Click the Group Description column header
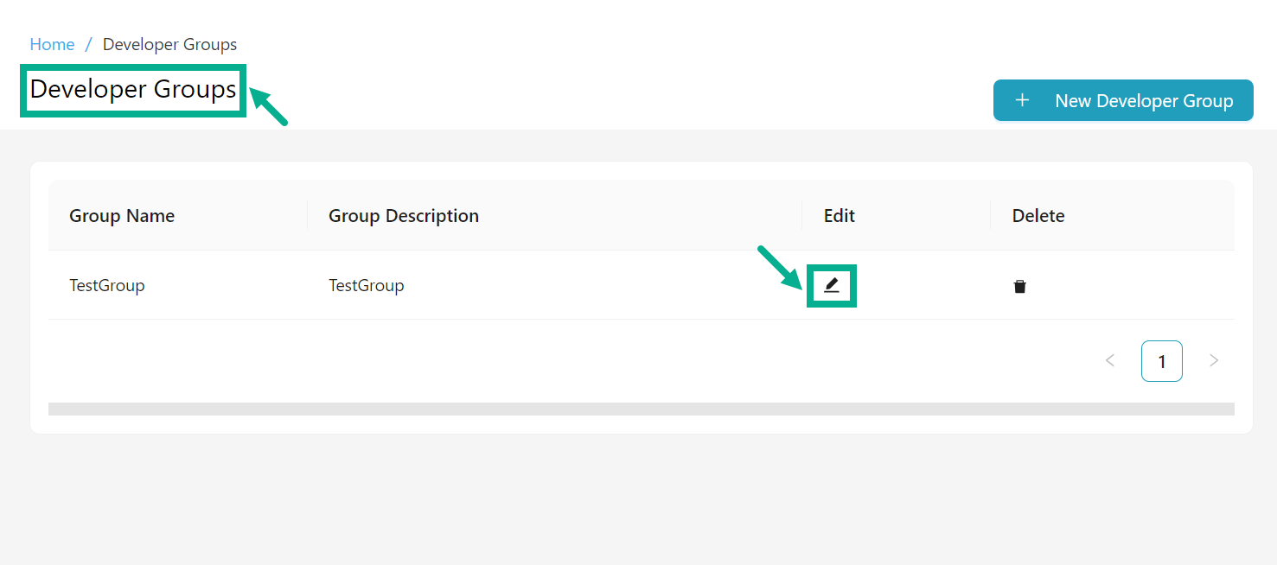Viewport: 1277px width, 565px height. coord(403,215)
